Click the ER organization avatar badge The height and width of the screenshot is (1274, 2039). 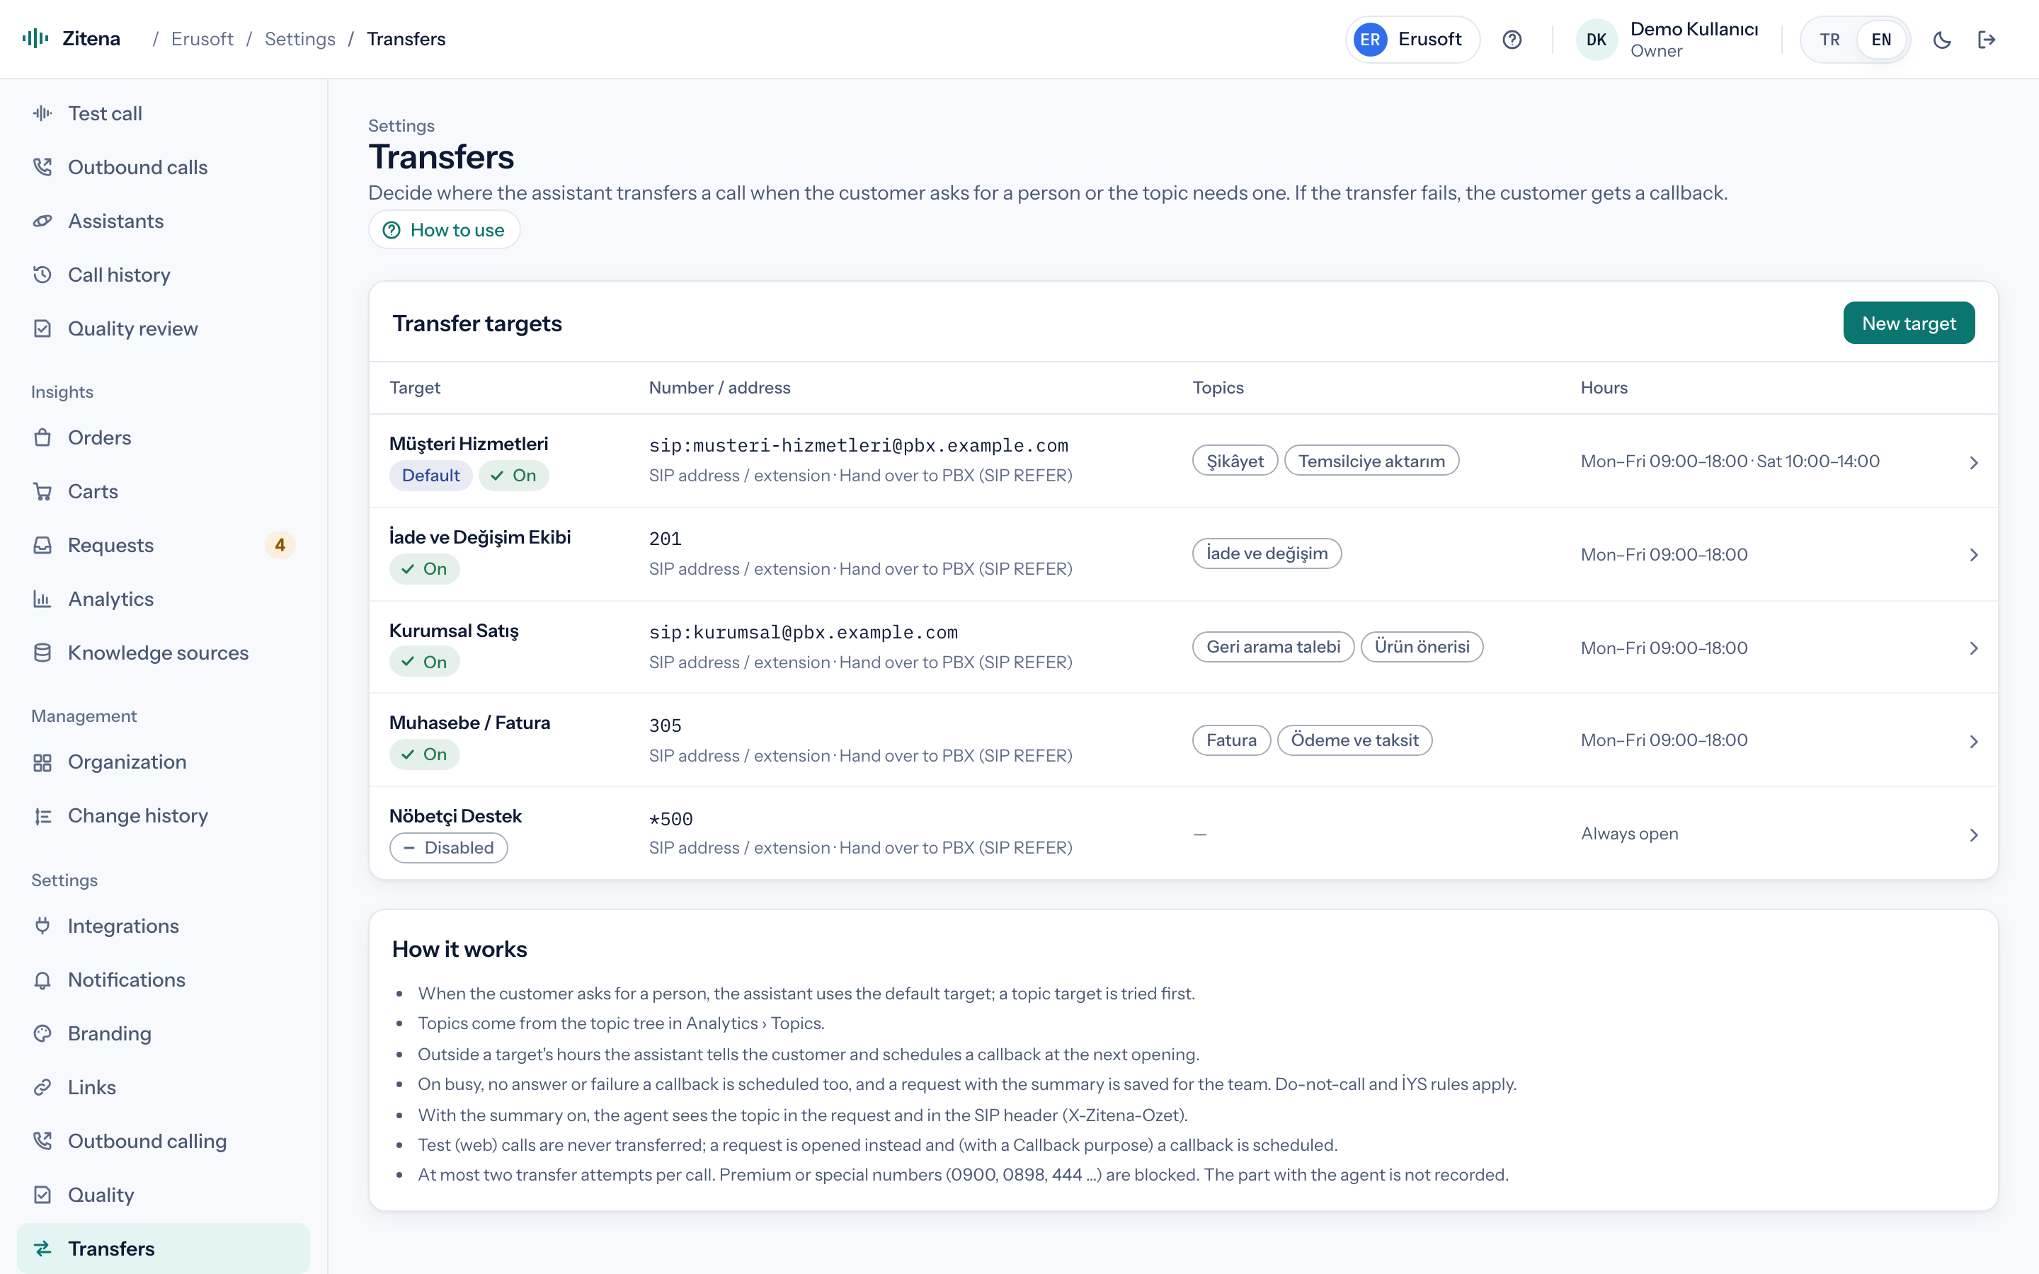click(1370, 40)
